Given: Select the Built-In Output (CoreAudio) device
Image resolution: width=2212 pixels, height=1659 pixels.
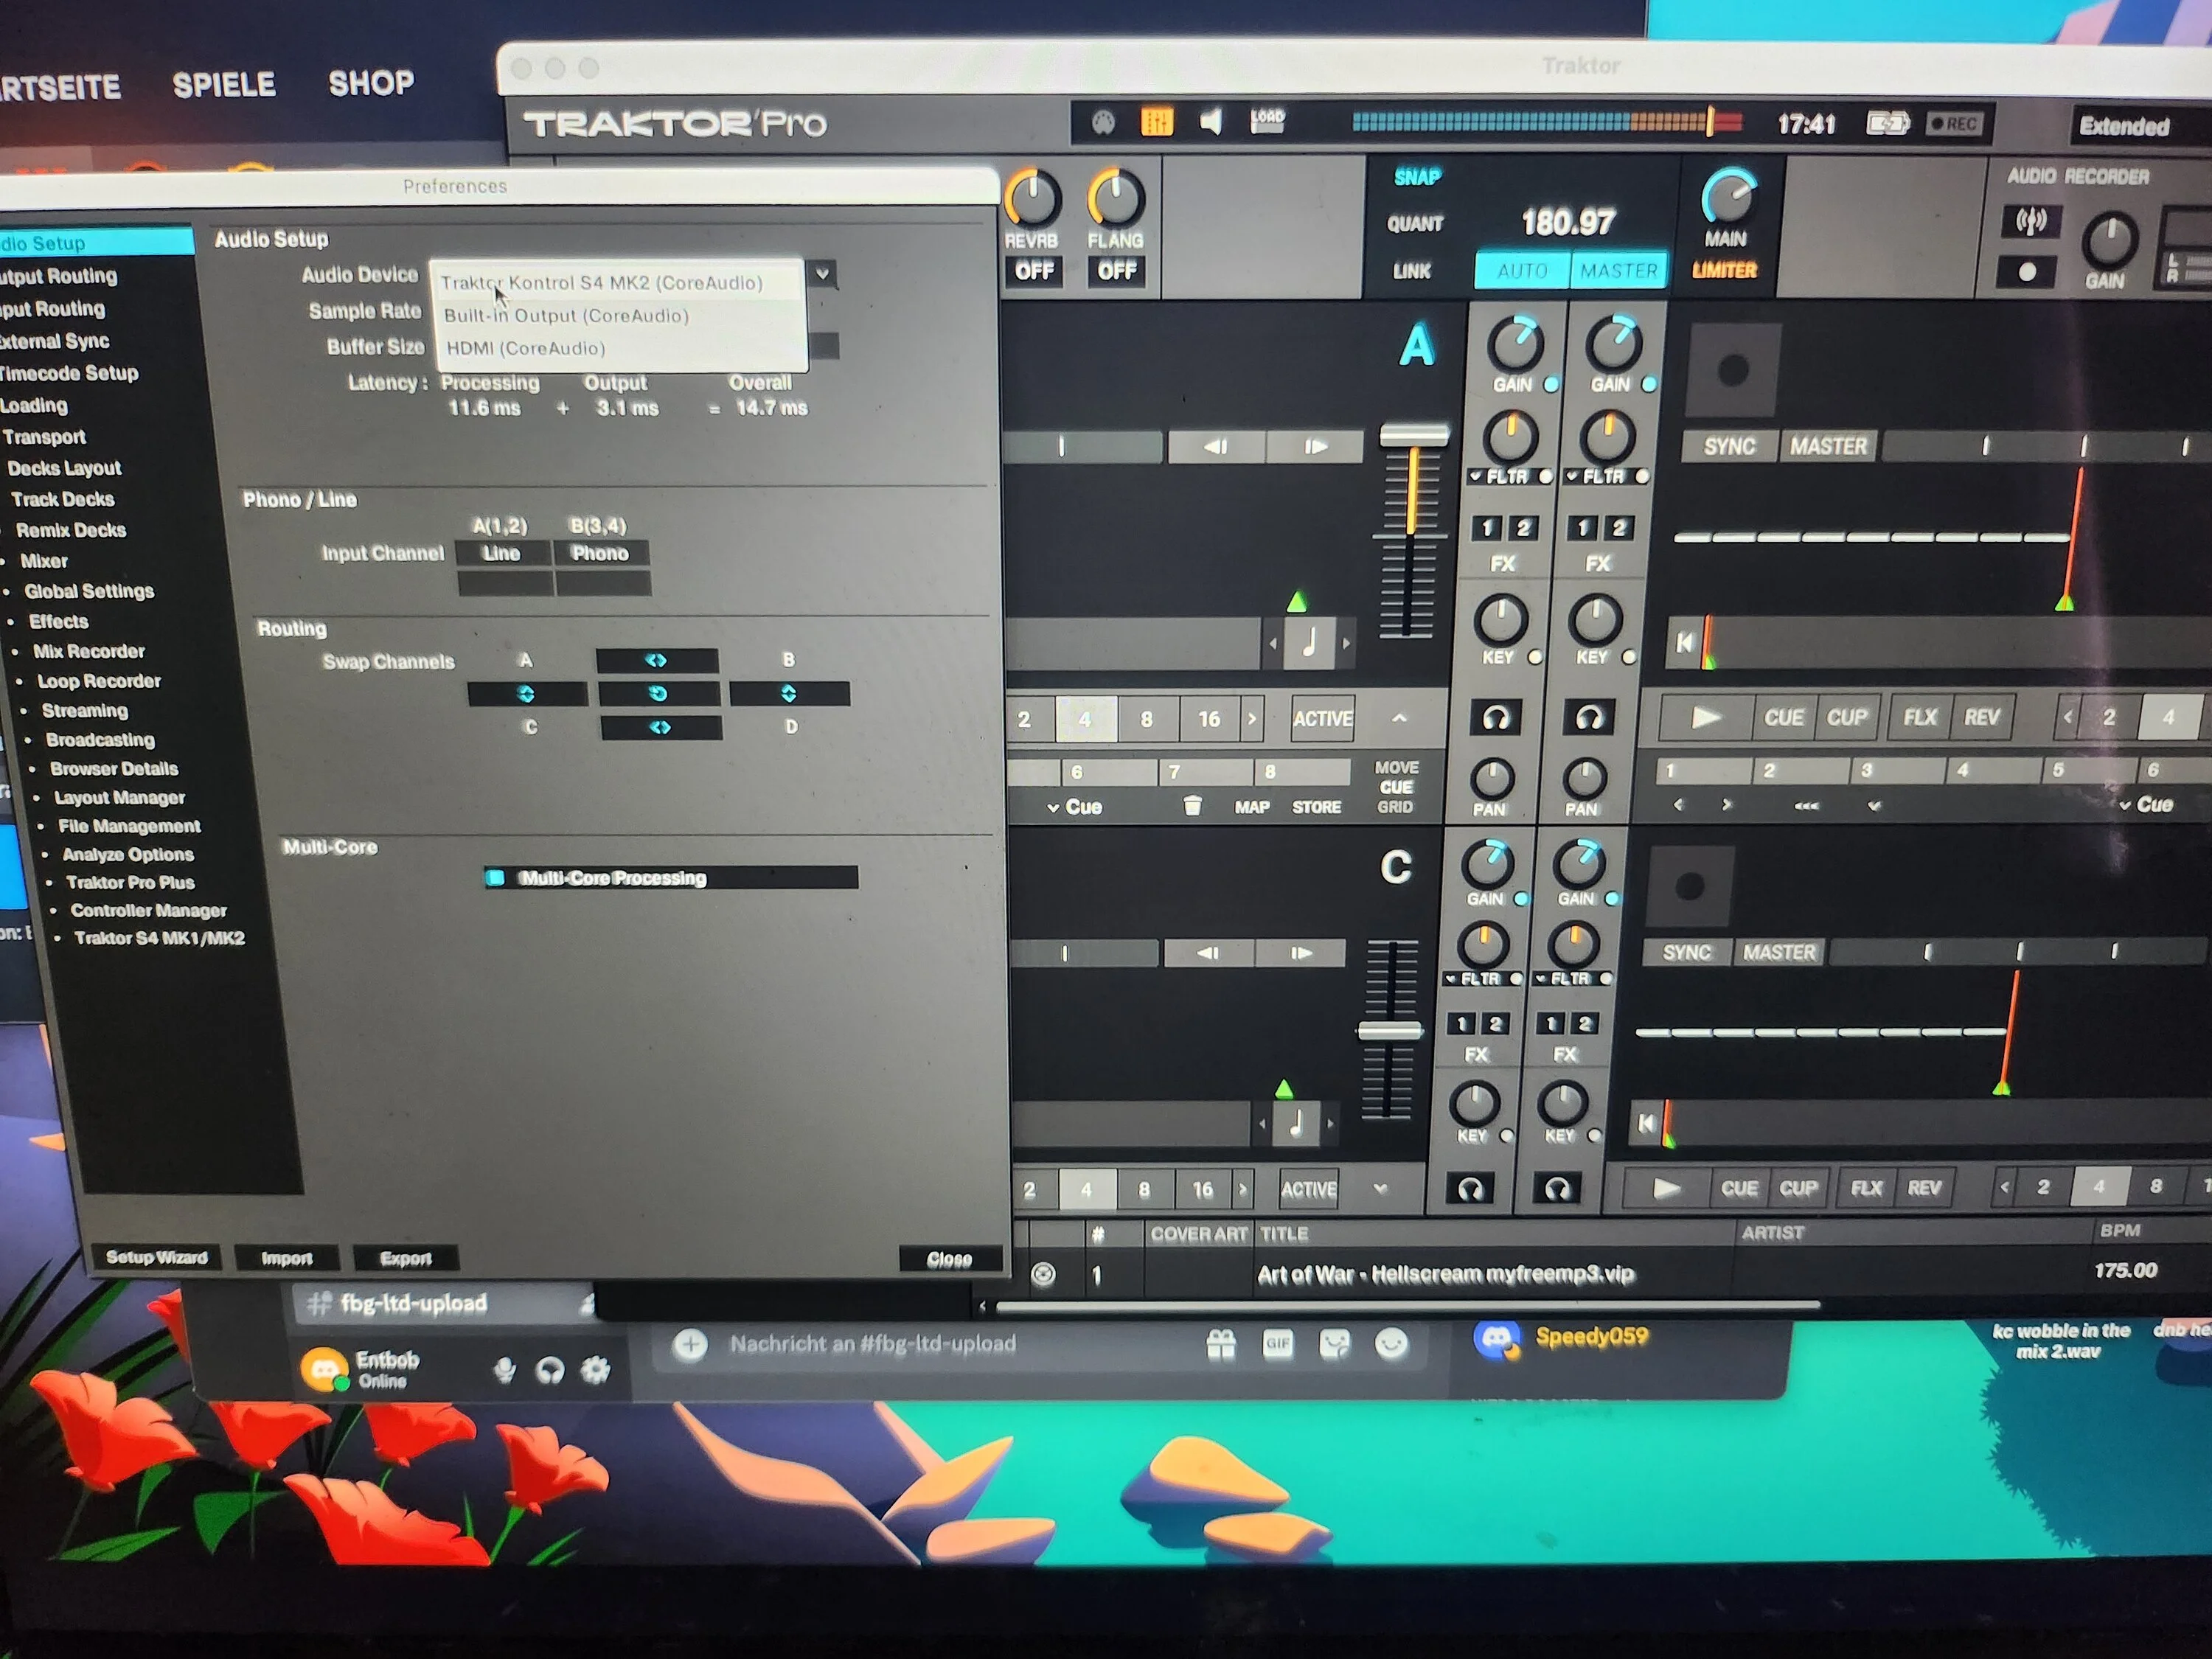Looking at the screenshot, I should [x=566, y=316].
